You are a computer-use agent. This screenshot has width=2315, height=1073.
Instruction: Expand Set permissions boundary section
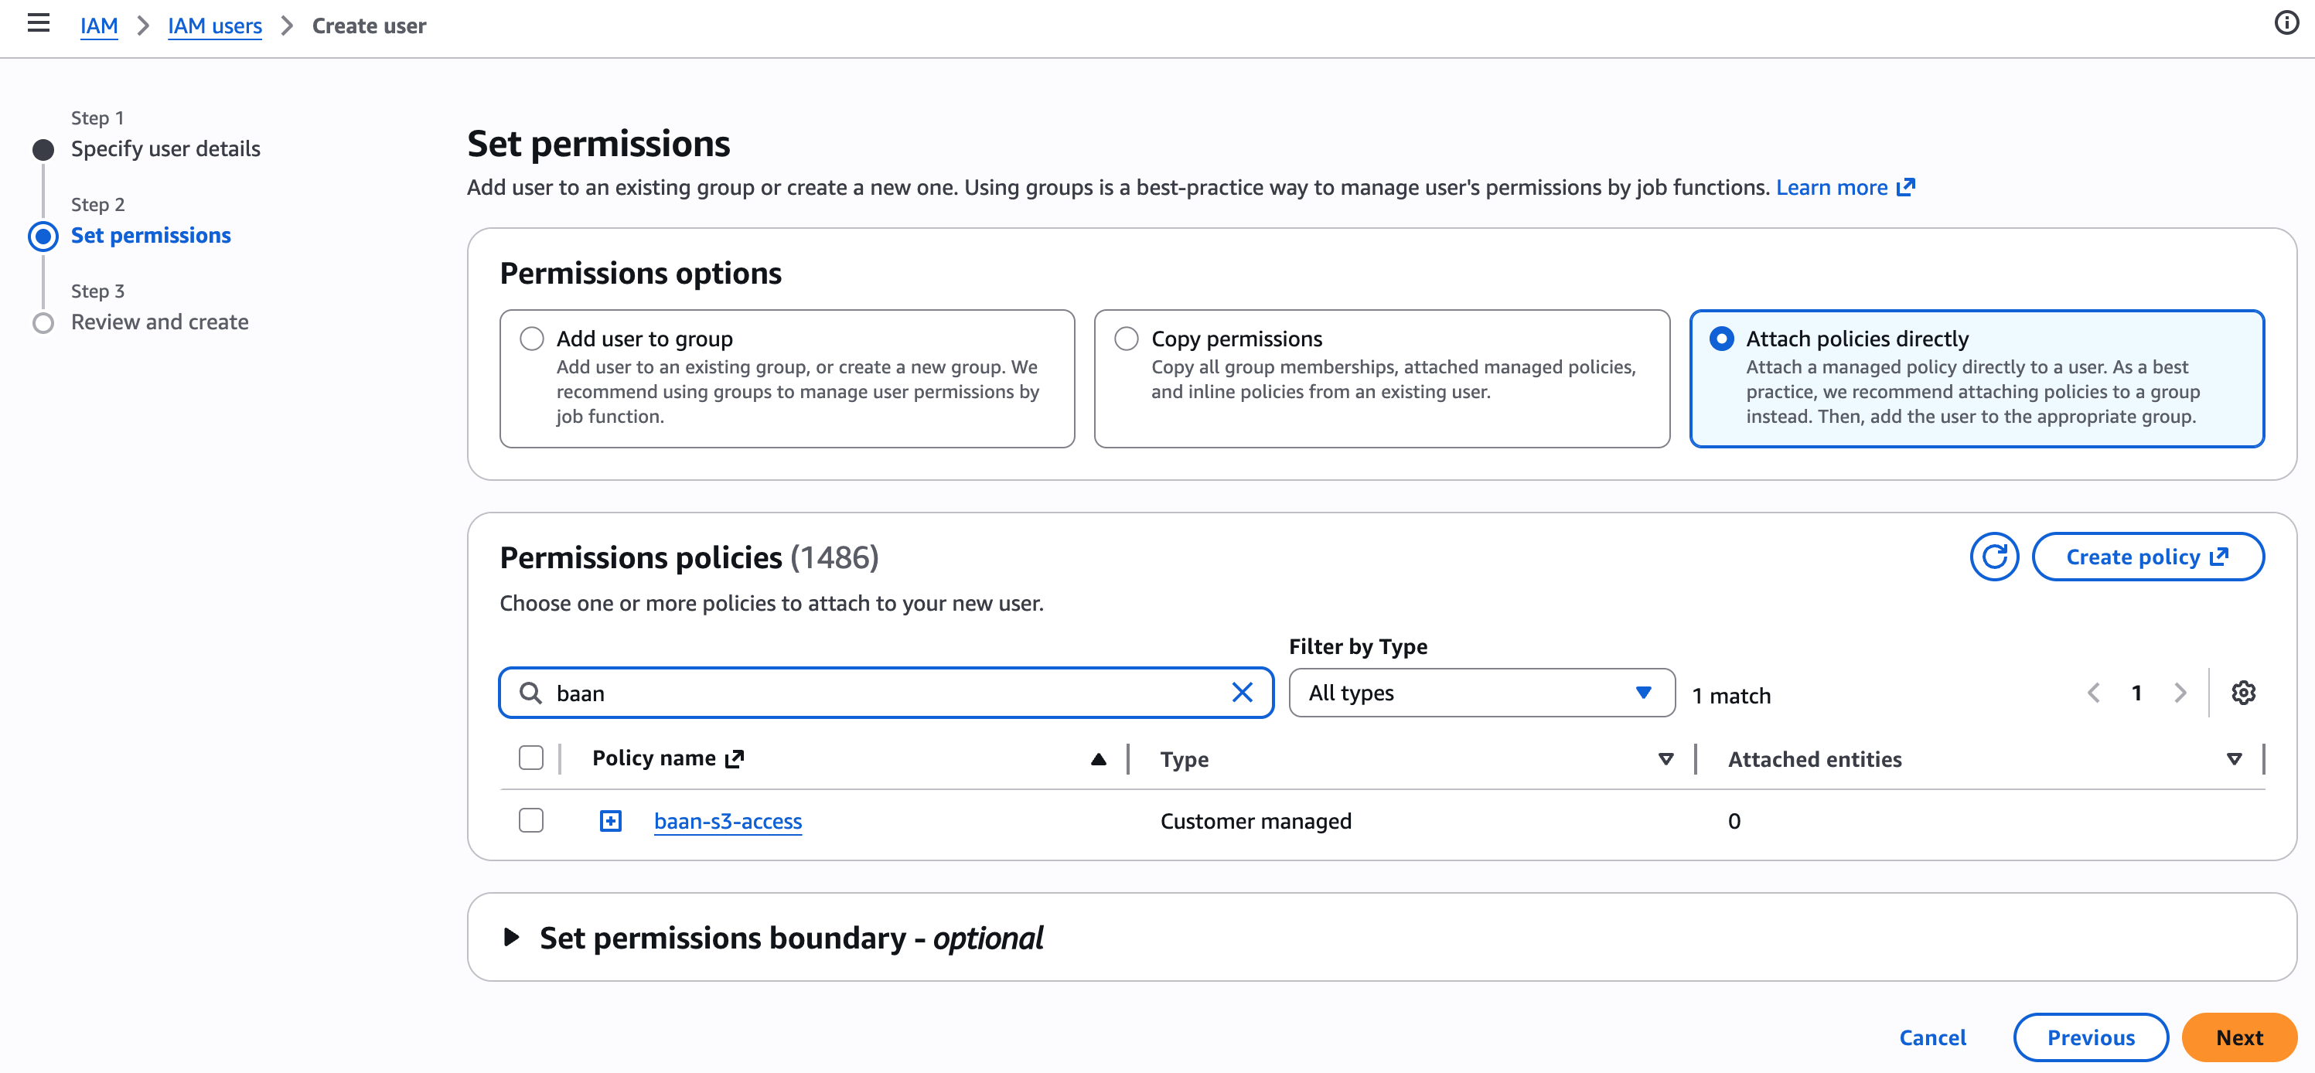point(511,937)
